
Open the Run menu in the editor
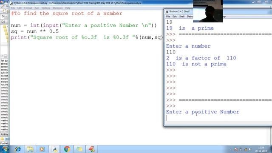[x=37, y=8]
